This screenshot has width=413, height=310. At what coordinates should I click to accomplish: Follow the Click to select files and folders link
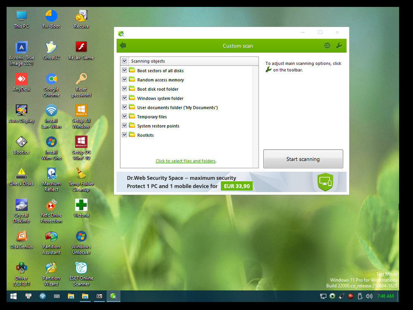point(186,161)
